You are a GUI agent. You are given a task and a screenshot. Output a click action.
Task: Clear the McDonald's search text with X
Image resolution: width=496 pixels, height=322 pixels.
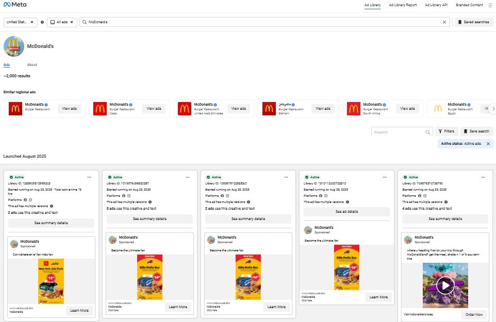click(x=444, y=22)
